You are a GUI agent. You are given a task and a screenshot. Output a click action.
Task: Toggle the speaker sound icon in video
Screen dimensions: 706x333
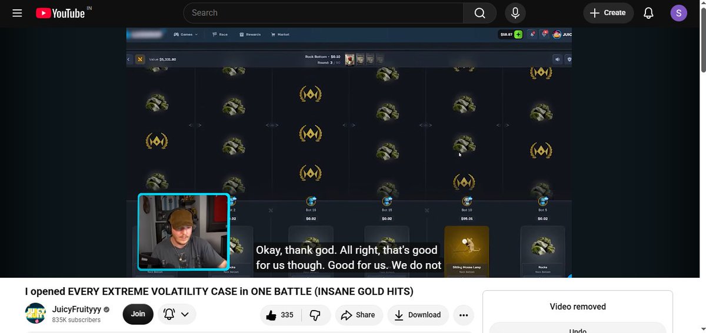557,59
